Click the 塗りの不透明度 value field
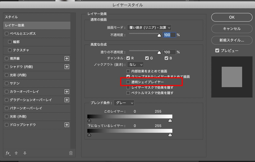This screenshot has width=255, height=162. click(x=169, y=52)
